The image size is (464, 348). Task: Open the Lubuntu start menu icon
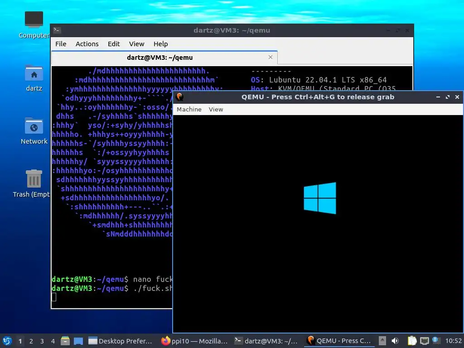7,341
